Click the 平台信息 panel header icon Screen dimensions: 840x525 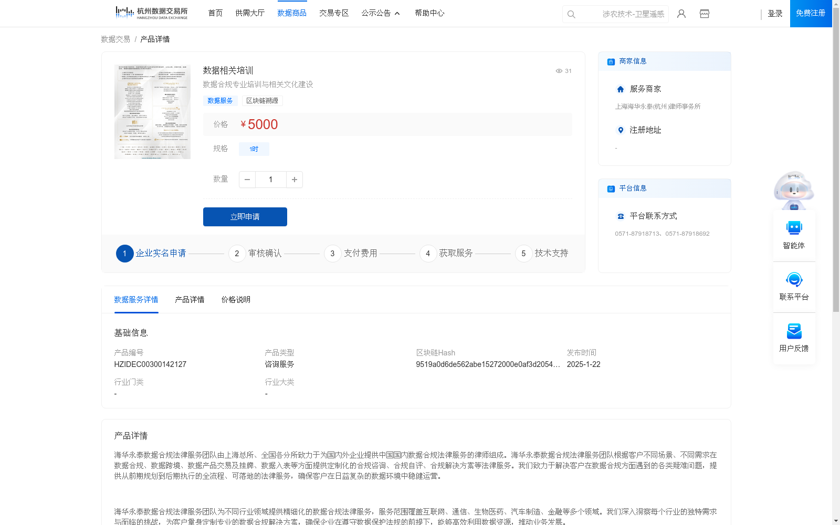(611, 188)
